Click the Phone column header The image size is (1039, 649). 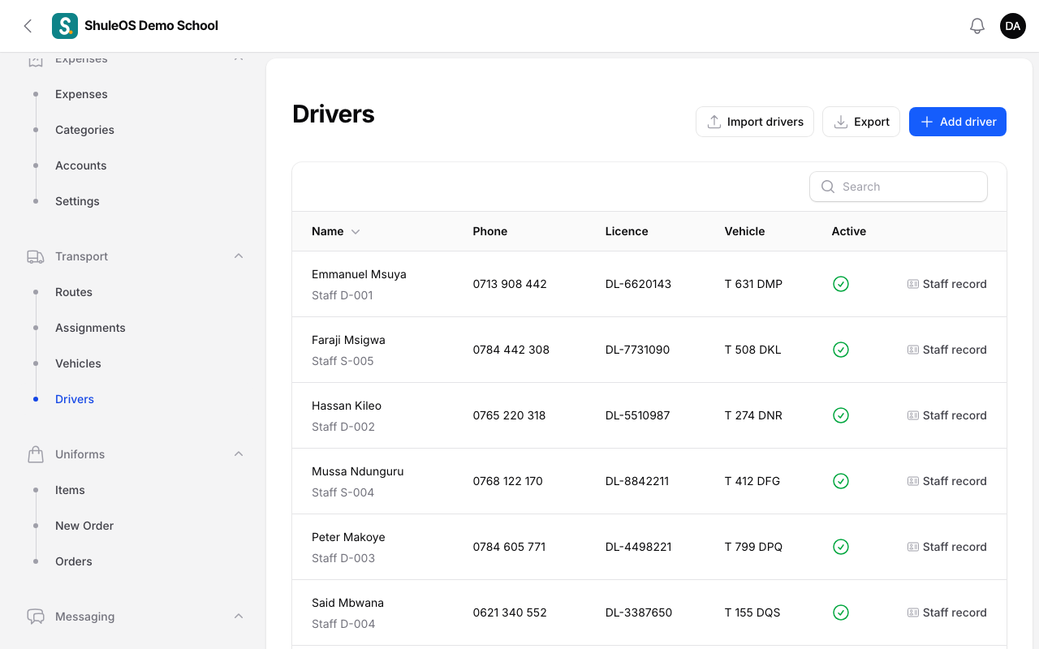(x=490, y=231)
